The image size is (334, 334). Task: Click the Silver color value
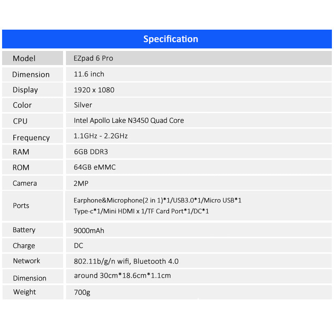[83, 105]
